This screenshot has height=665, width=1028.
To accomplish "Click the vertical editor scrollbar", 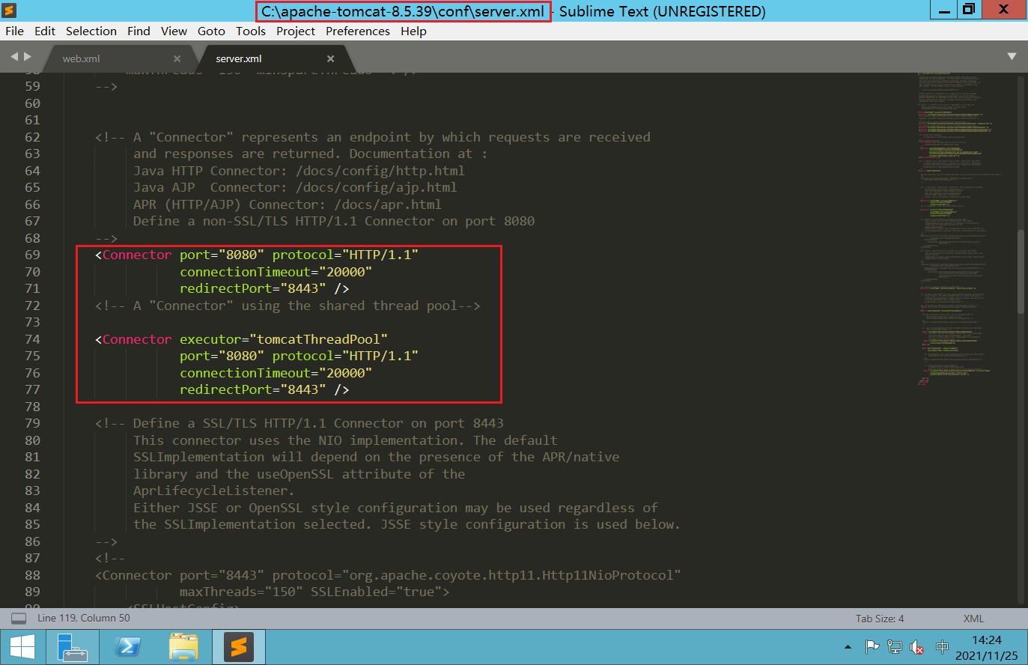I will click(x=1021, y=271).
